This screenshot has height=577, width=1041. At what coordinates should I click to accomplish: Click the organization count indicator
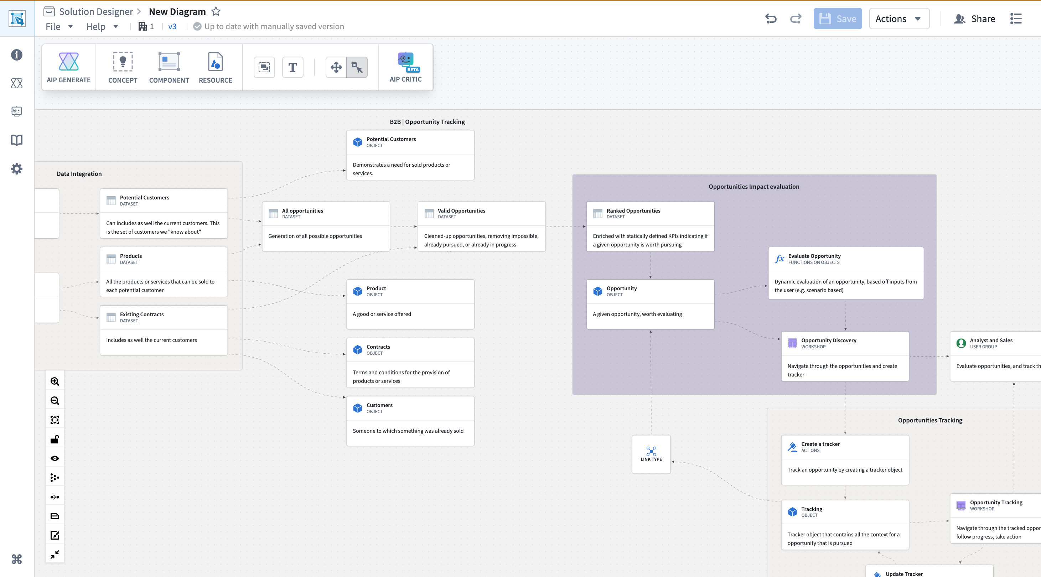pos(146,27)
